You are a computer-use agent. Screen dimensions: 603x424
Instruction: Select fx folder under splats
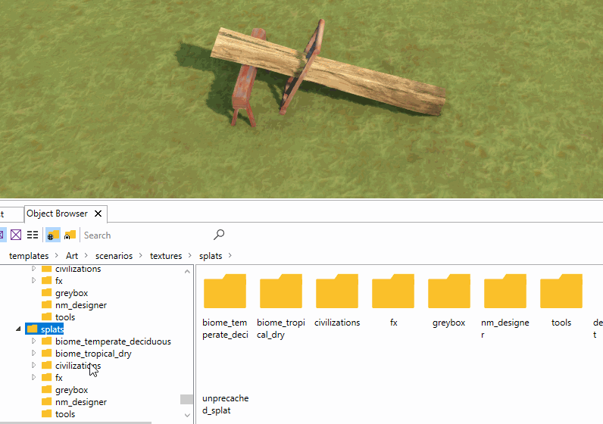pyautogui.click(x=52, y=378)
